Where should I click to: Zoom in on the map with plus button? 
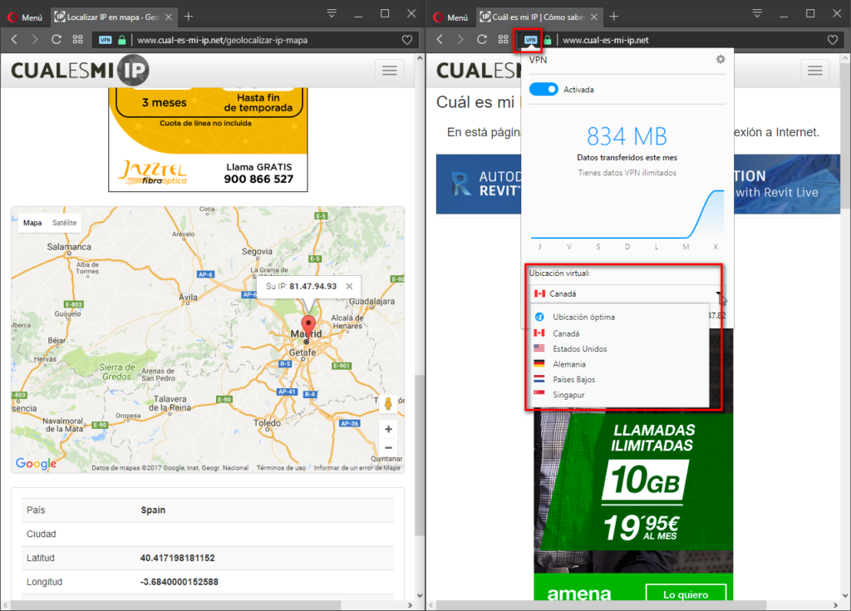(x=387, y=429)
